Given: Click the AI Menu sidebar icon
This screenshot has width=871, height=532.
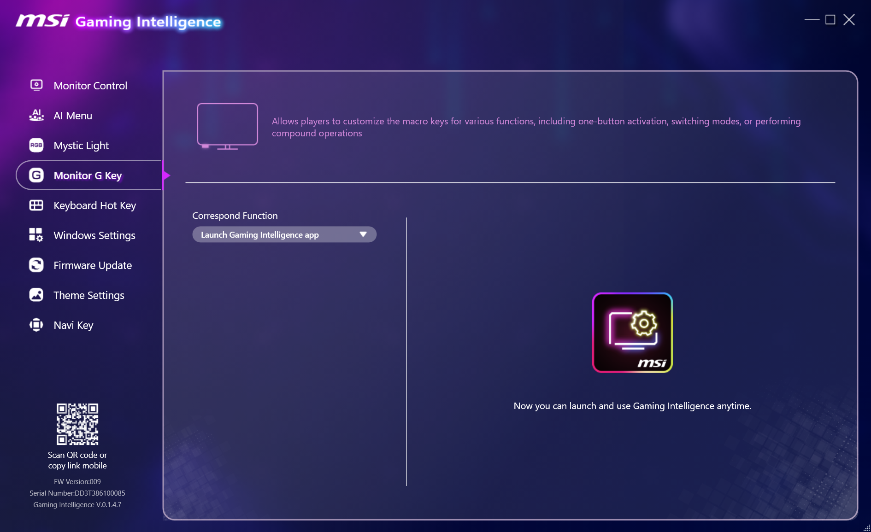Looking at the screenshot, I should 36,115.
